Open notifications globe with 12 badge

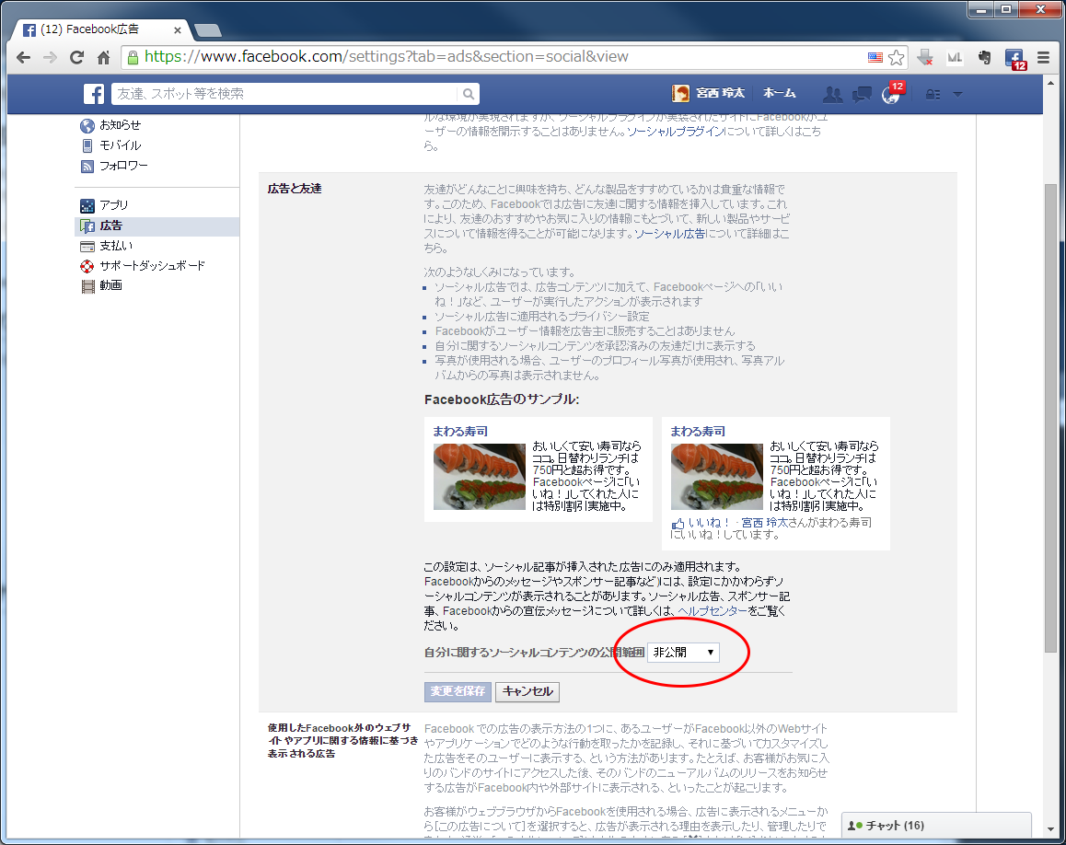click(x=891, y=95)
